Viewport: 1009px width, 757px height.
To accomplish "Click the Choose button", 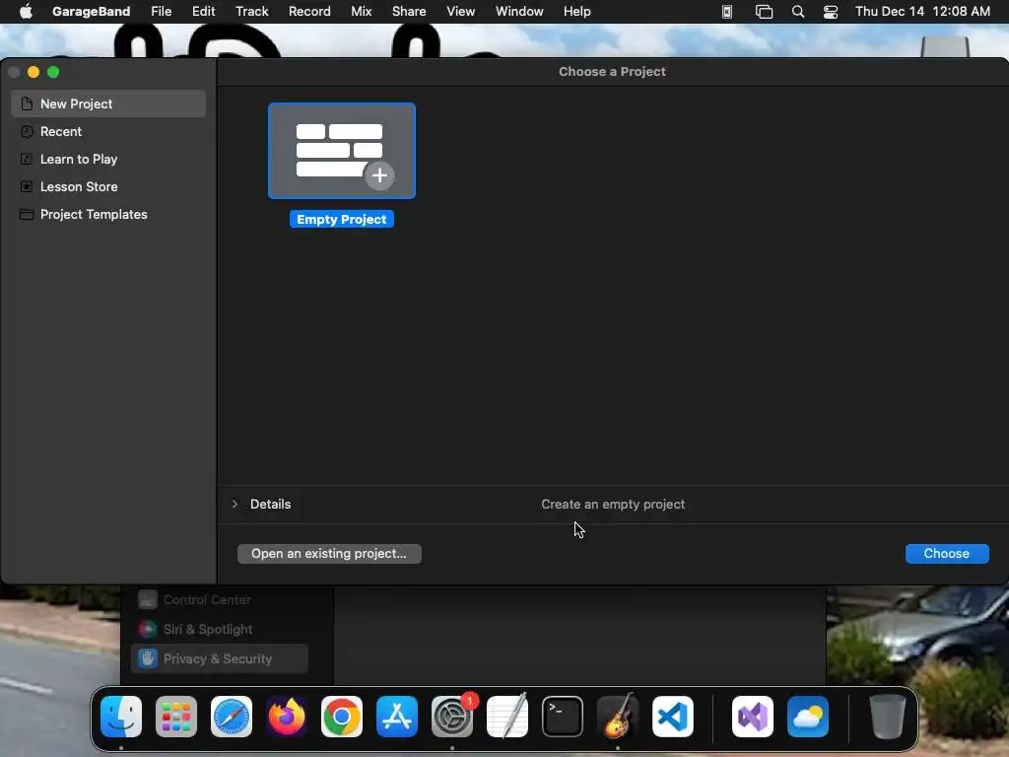I will click(947, 554).
